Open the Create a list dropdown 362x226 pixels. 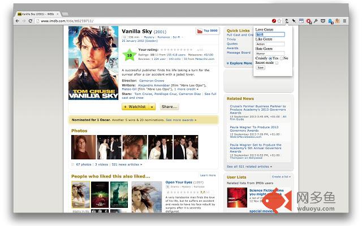pos(281,177)
